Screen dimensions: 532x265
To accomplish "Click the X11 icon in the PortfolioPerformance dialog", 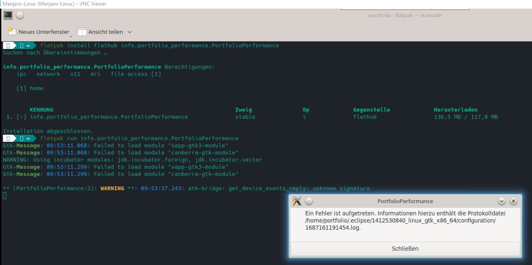I will point(297,201).
